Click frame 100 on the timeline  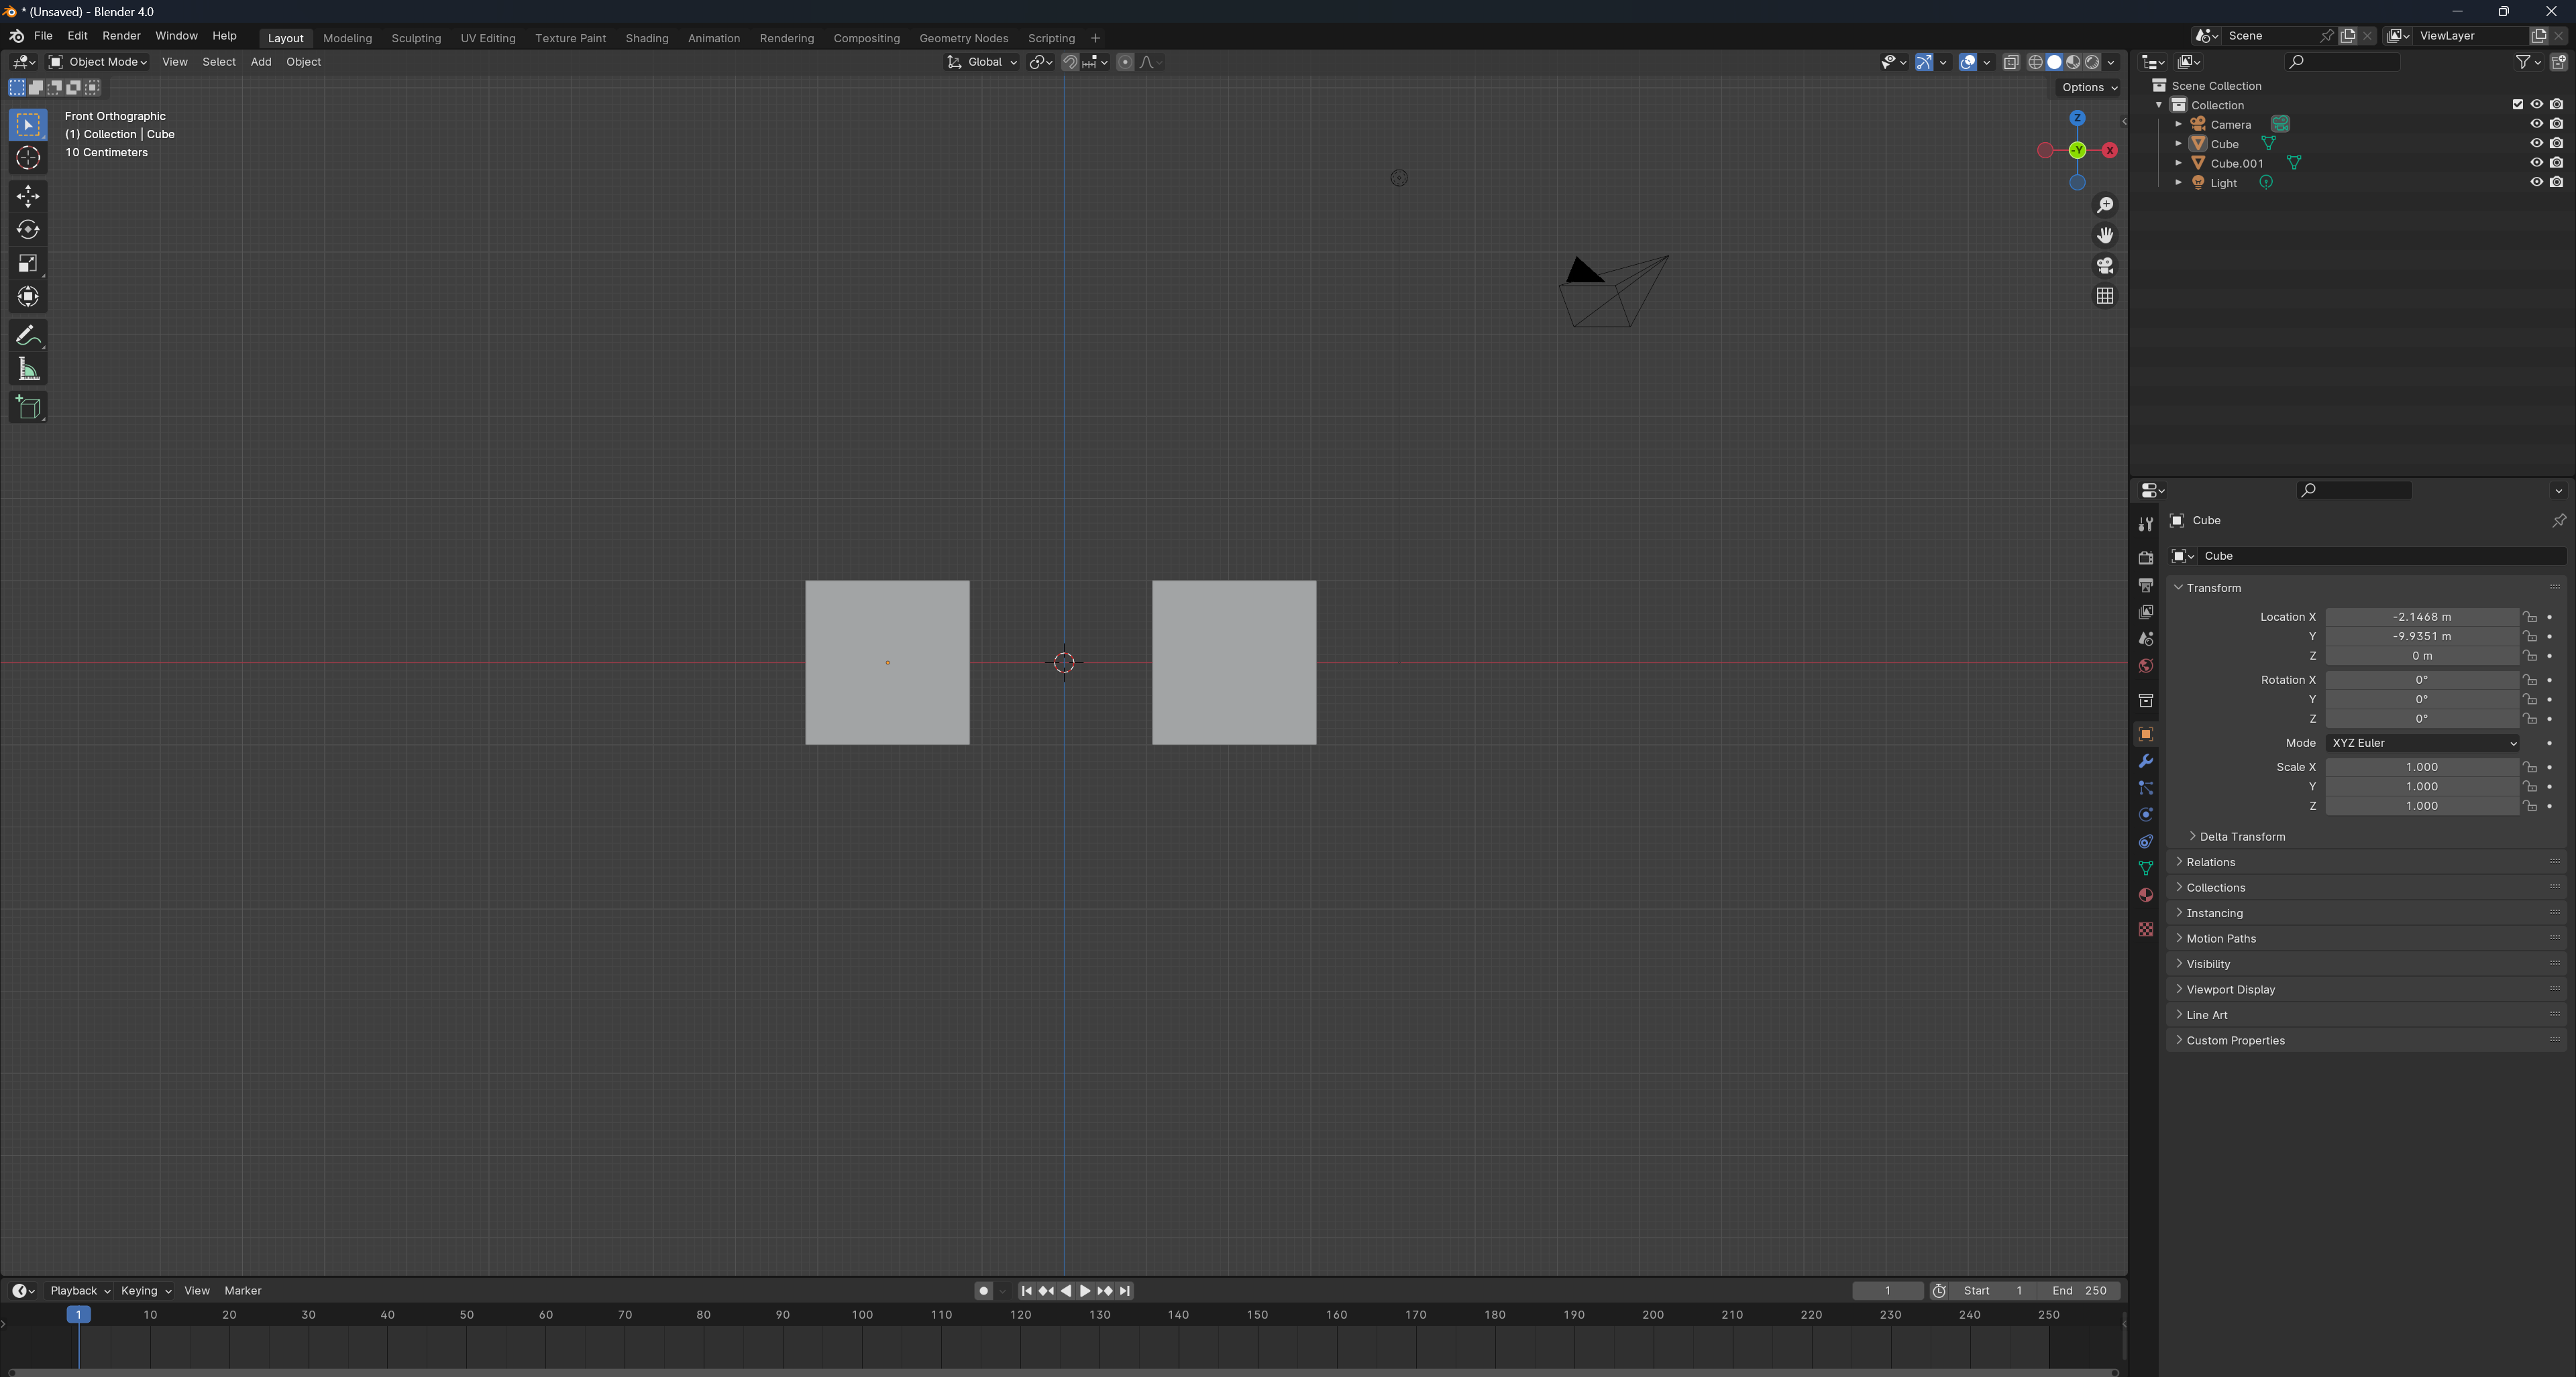tap(862, 1316)
